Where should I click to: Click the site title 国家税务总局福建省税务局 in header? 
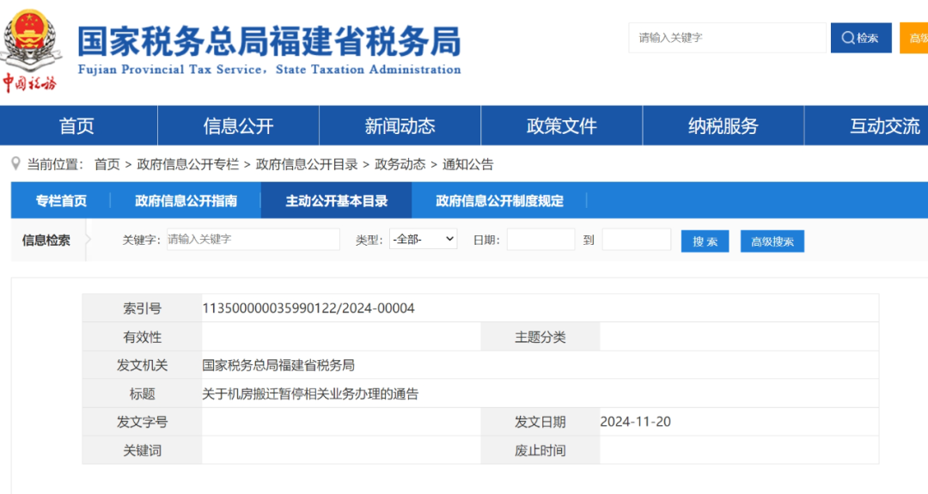point(269,41)
